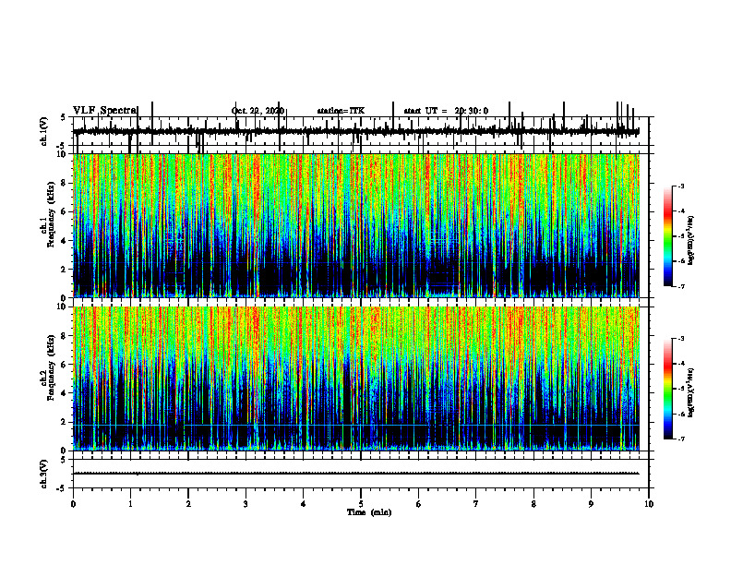Click the ch.1 voltage waveform panel
731x565 pixels.
[x=361, y=131]
